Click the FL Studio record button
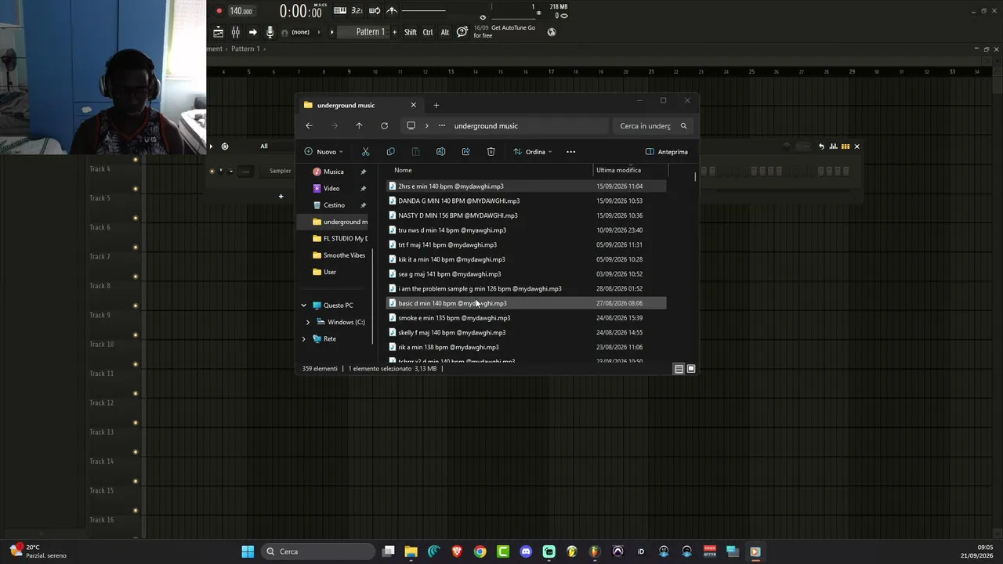Image resolution: width=1003 pixels, height=564 pixels. [x=219, y=11]
